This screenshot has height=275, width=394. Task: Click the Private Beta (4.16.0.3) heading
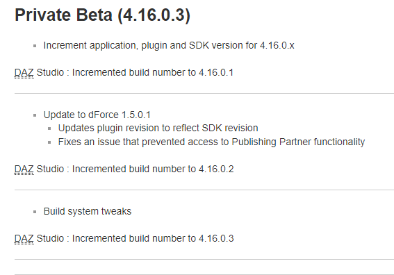tap(103, 15)
